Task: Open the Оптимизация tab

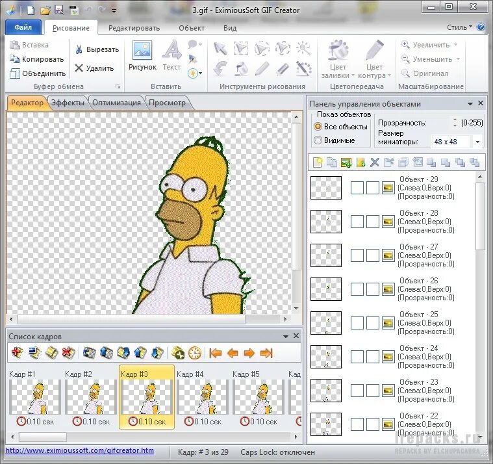Action: point(116,103)
